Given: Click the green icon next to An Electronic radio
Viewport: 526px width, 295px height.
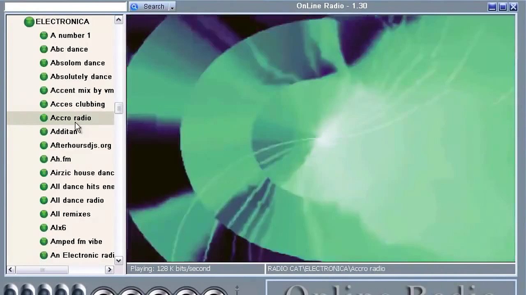Looking at the screenshot, I should pyautogui.click(x=44, y=255).
